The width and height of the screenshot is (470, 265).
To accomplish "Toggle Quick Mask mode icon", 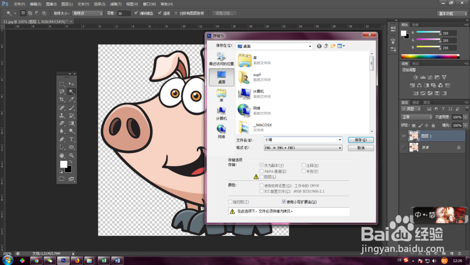I will (62, 178).
